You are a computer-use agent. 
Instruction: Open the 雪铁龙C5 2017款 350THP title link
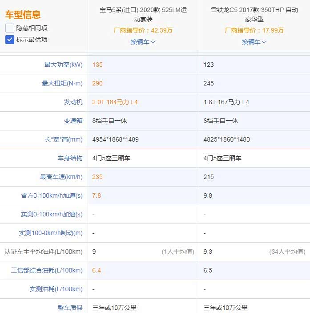pos(254,14)
